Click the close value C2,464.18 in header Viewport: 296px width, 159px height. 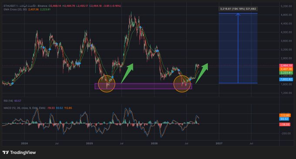click(95, 6)
